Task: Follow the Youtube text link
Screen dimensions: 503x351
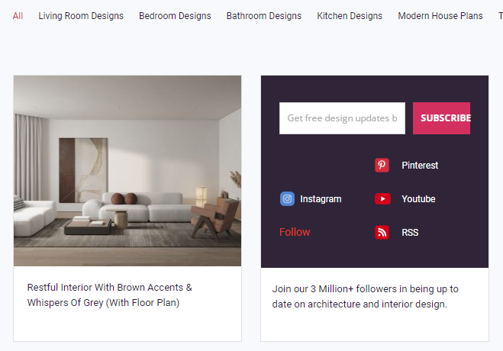Action: pyautogui.click(x=418, y=199)
